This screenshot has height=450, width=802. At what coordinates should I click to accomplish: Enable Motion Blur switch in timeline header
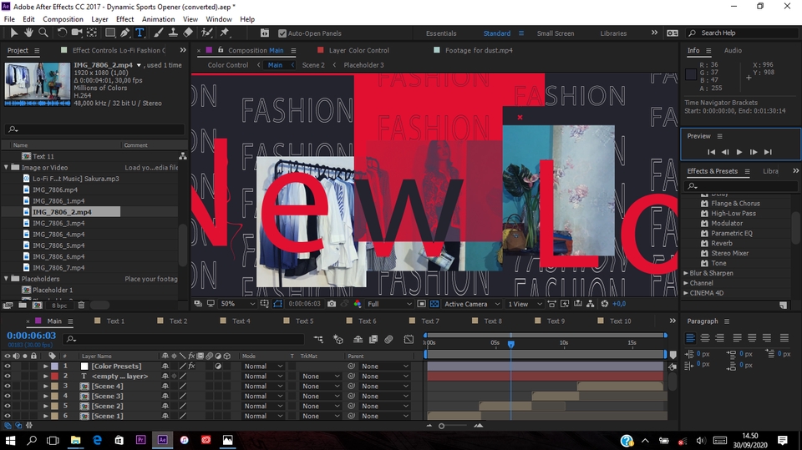[x=388, y=339]
